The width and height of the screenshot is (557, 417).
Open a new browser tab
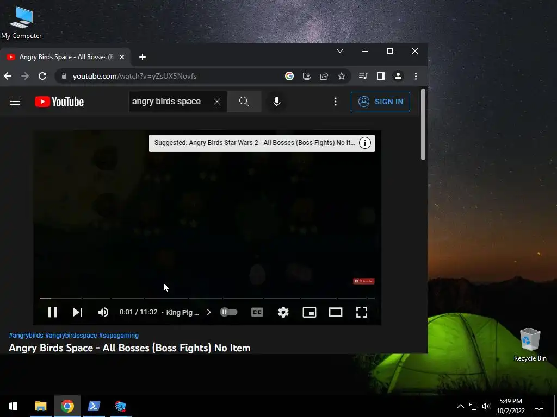pyautogui.click(x=143, y=57)
